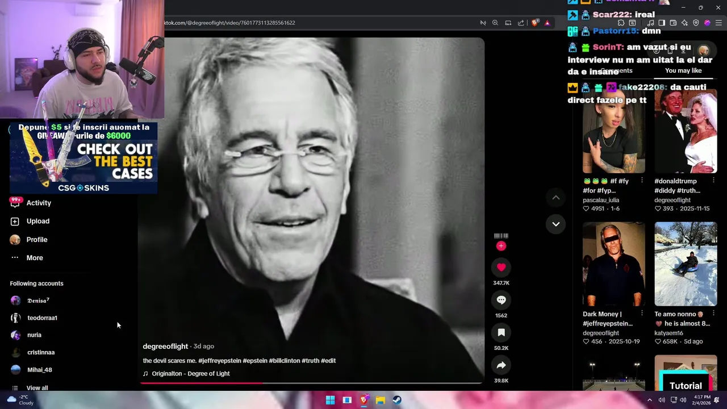Share the video with arrow icon
Viewport: 727px width, 409px height.
point(501,365)
